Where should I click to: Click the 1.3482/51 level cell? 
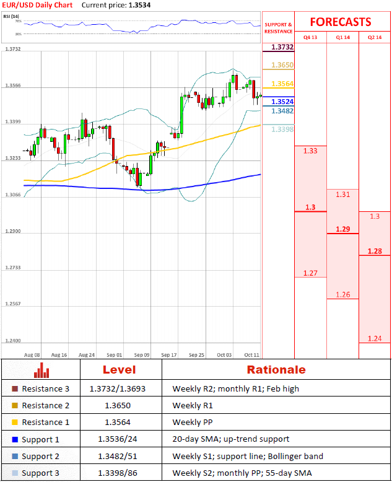(x=118, y=456)
